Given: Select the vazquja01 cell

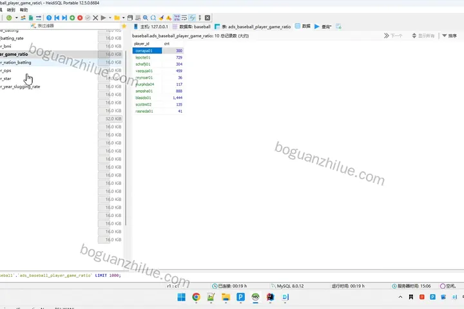Looking at the screenshot, I should point(147,71).
